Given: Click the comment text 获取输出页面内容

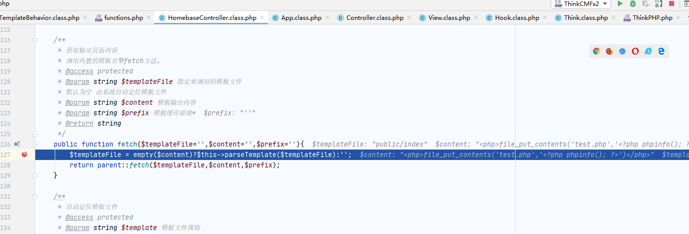Looking at the screenshot, I should pos(91,50).
